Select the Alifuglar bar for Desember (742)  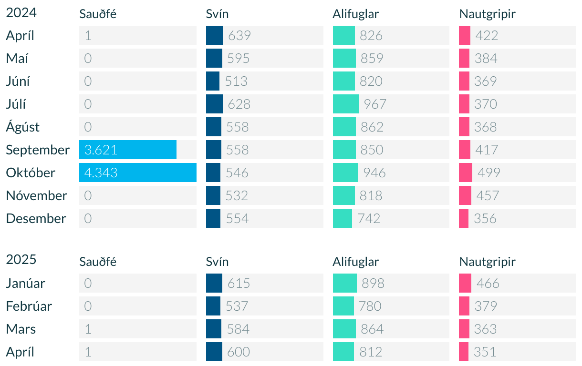[x=343, y=218]
